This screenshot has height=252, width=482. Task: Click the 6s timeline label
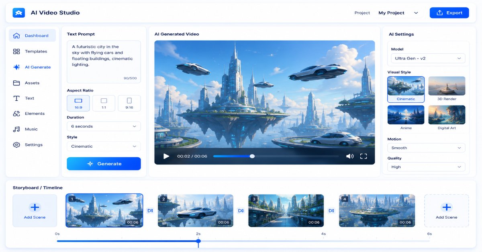tap(429, 234)
